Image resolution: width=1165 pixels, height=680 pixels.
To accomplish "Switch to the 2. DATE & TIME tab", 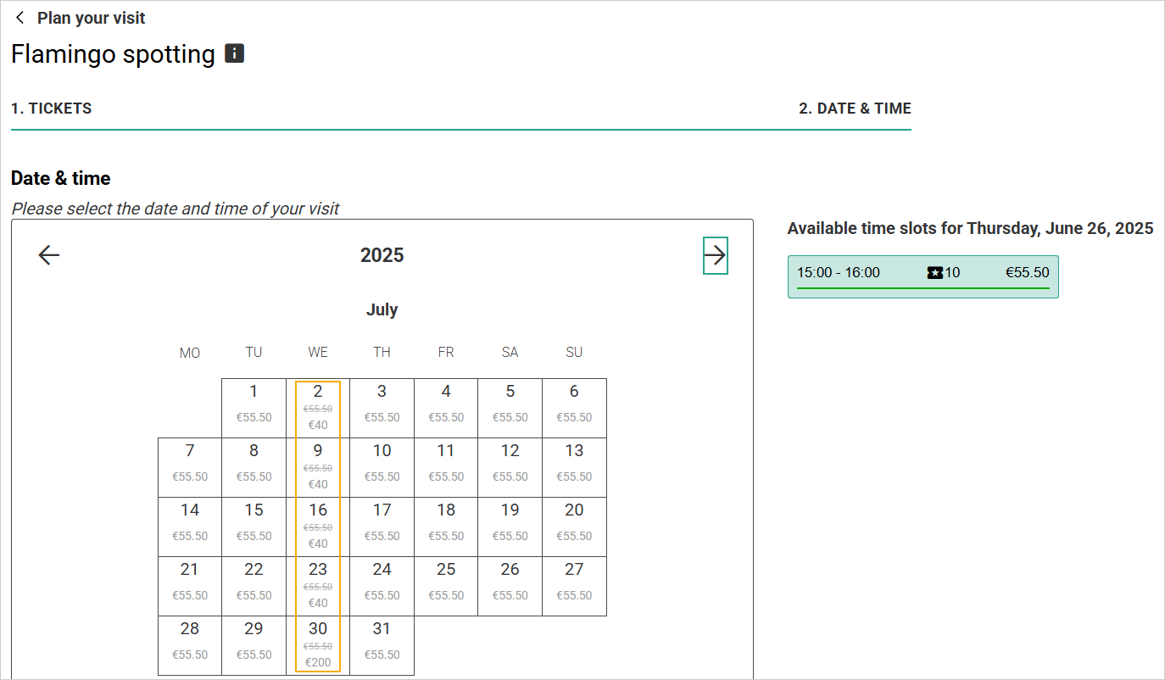I will [x=855, y=109].
